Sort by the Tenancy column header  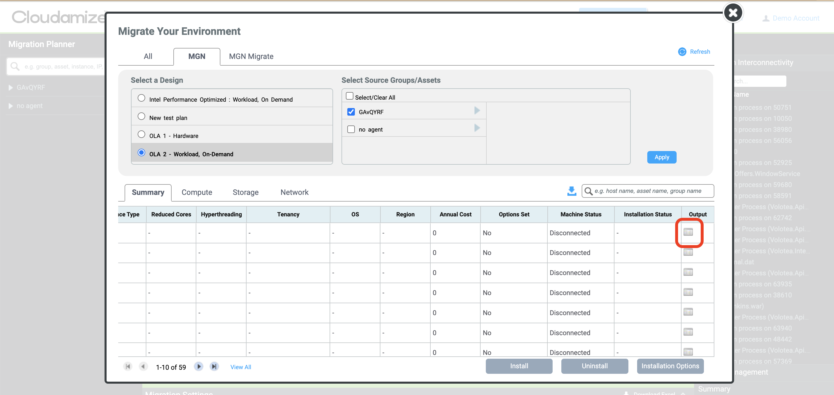(288, 214)
